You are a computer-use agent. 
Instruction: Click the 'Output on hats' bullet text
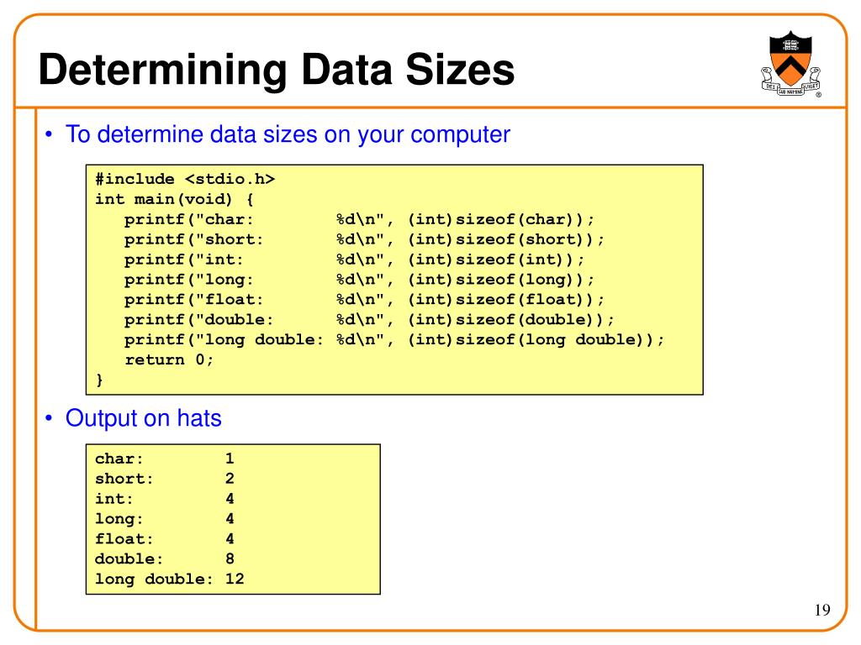click(x=143, y=418)
